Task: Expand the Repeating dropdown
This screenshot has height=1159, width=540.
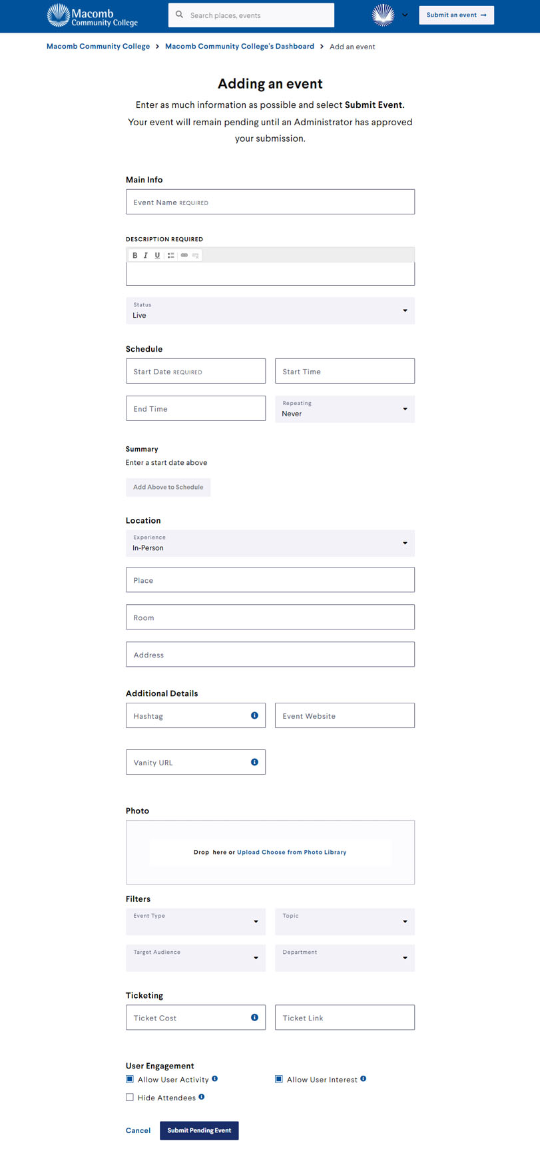Action: 344,409
